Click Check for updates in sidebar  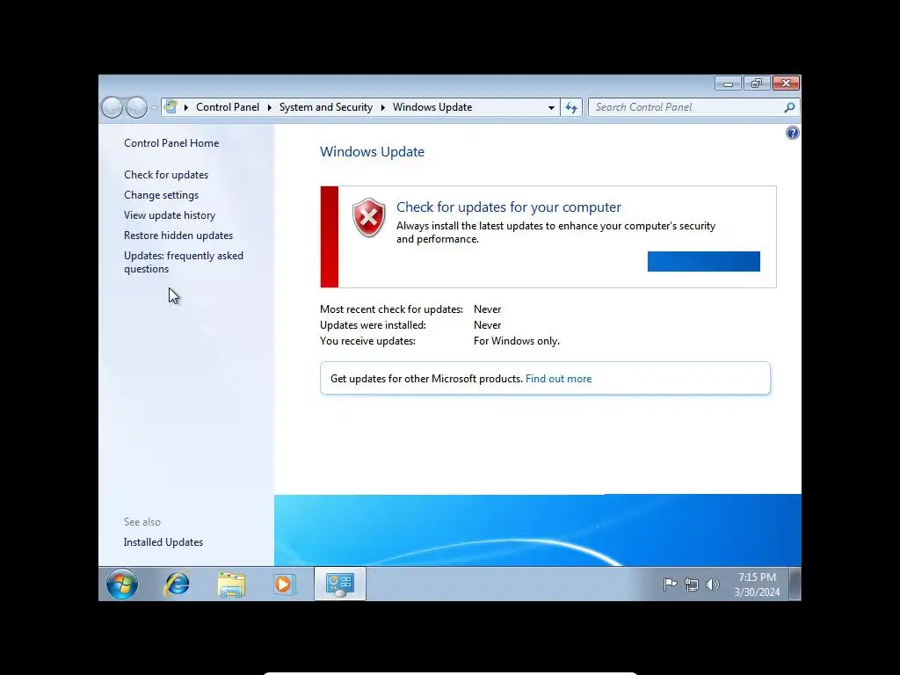click(x=166, y=175)
